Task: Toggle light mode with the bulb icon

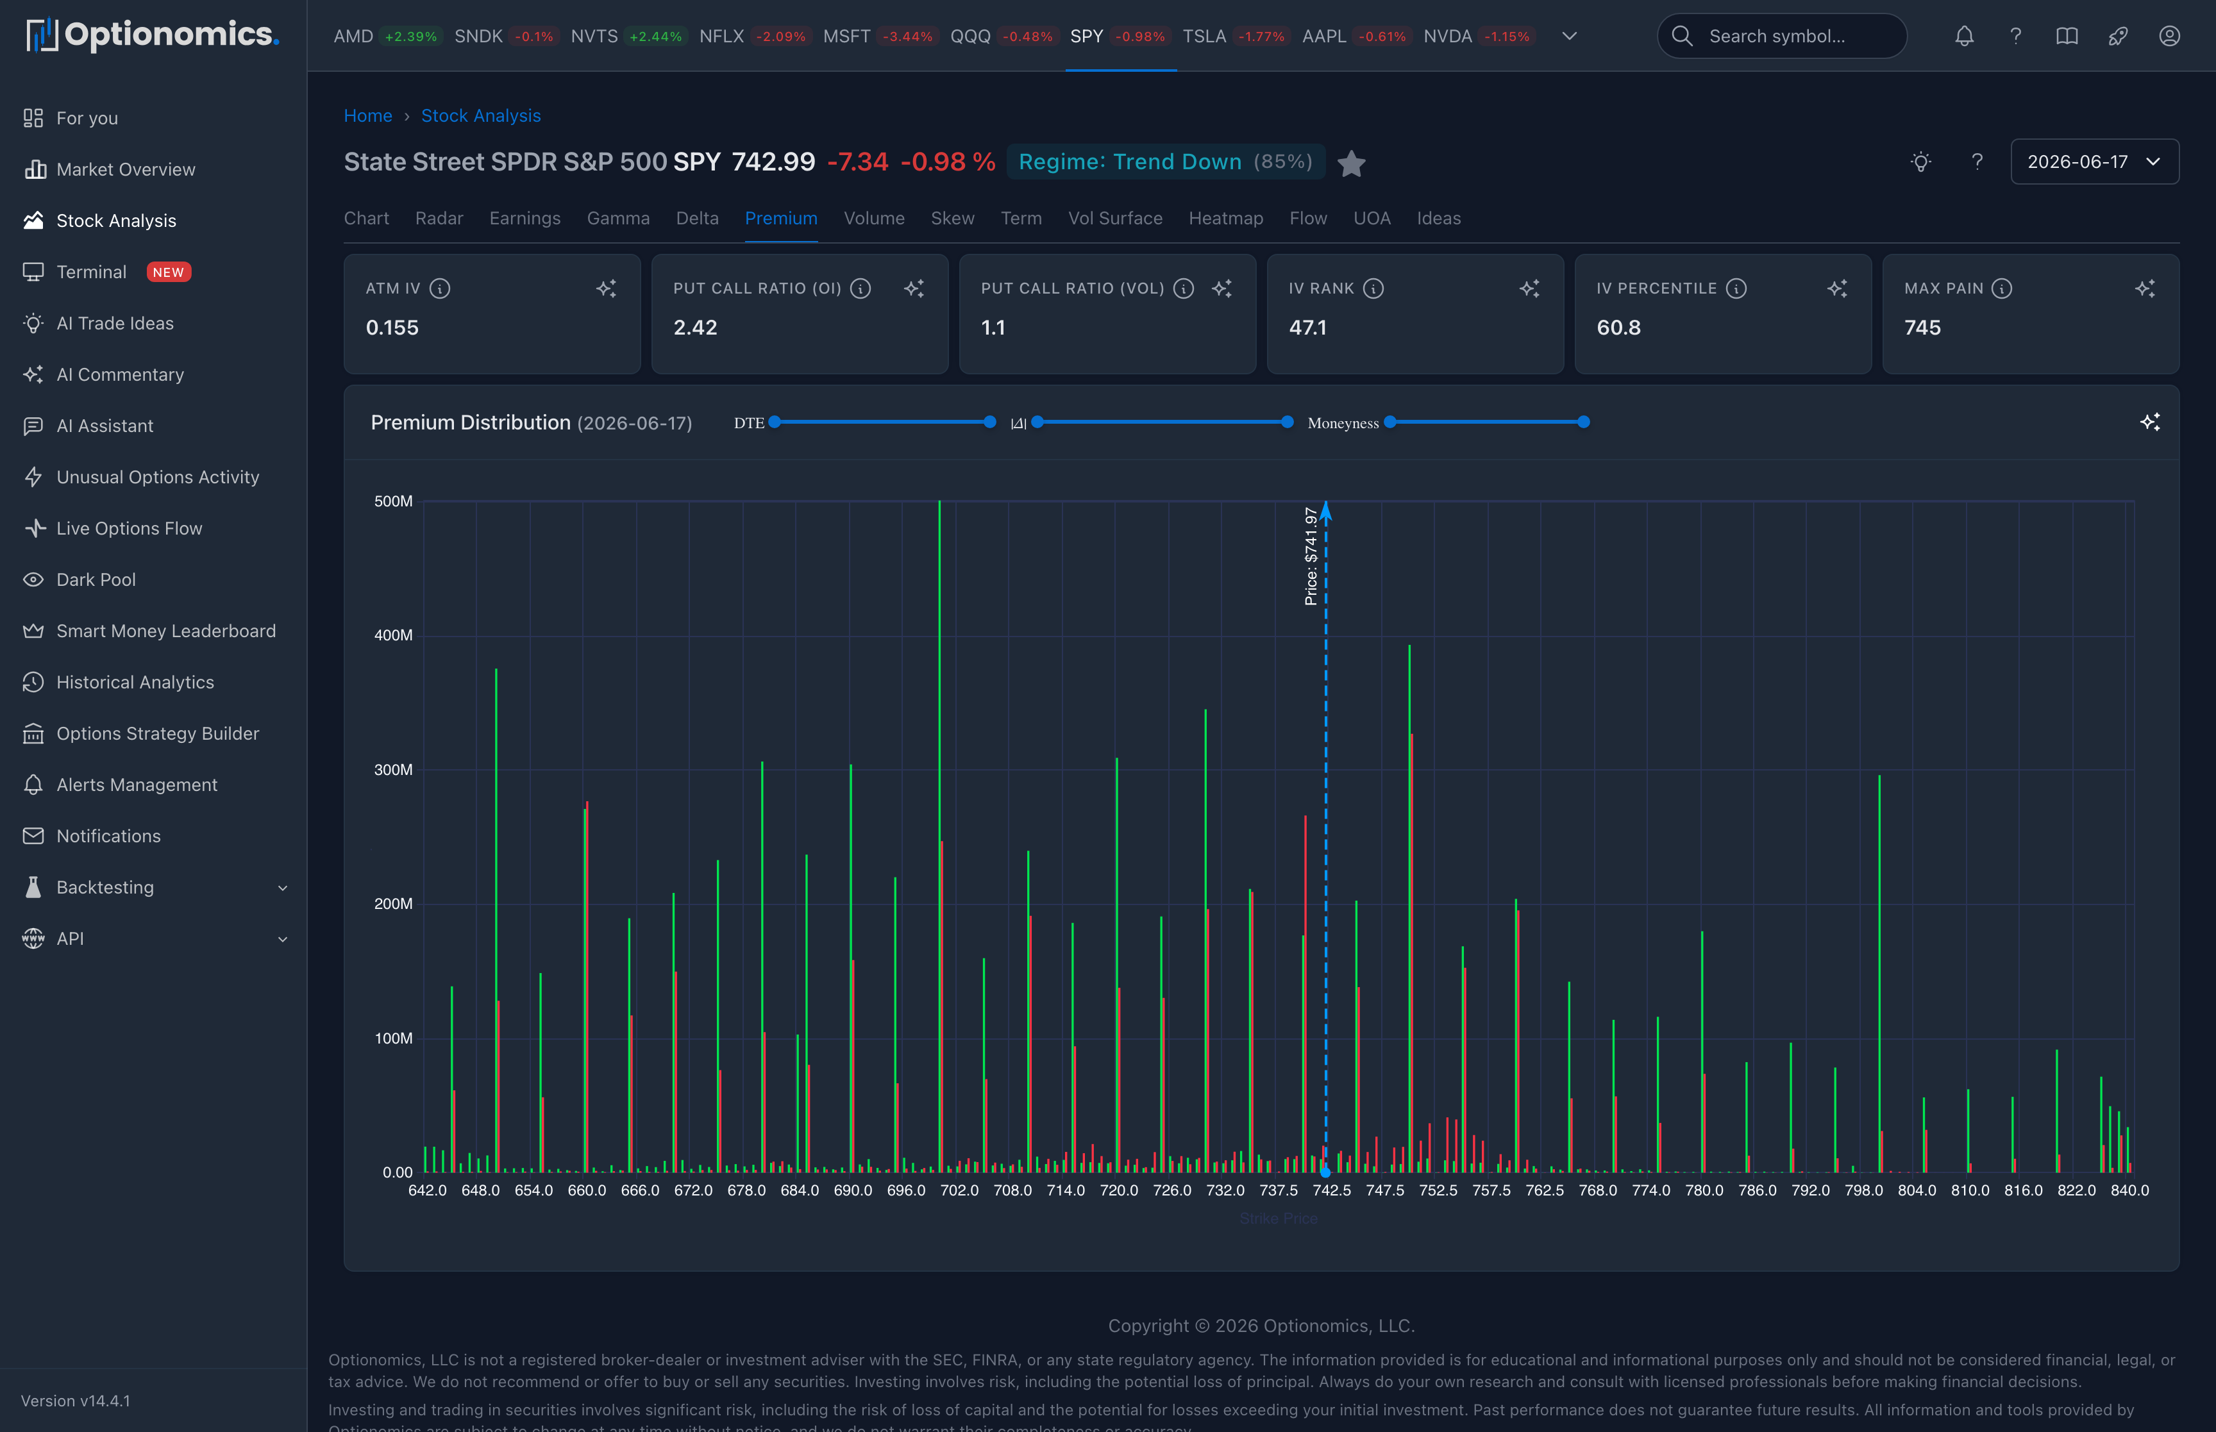Action: (1921, 162)
